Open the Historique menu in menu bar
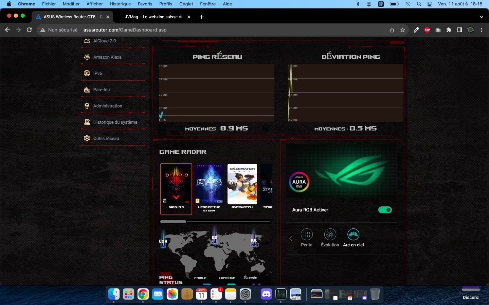This screenshot has width=489, height=305. click(120, 4)
